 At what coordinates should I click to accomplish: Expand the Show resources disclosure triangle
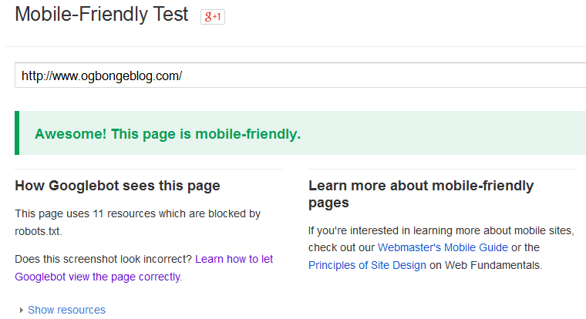point(22,310)
